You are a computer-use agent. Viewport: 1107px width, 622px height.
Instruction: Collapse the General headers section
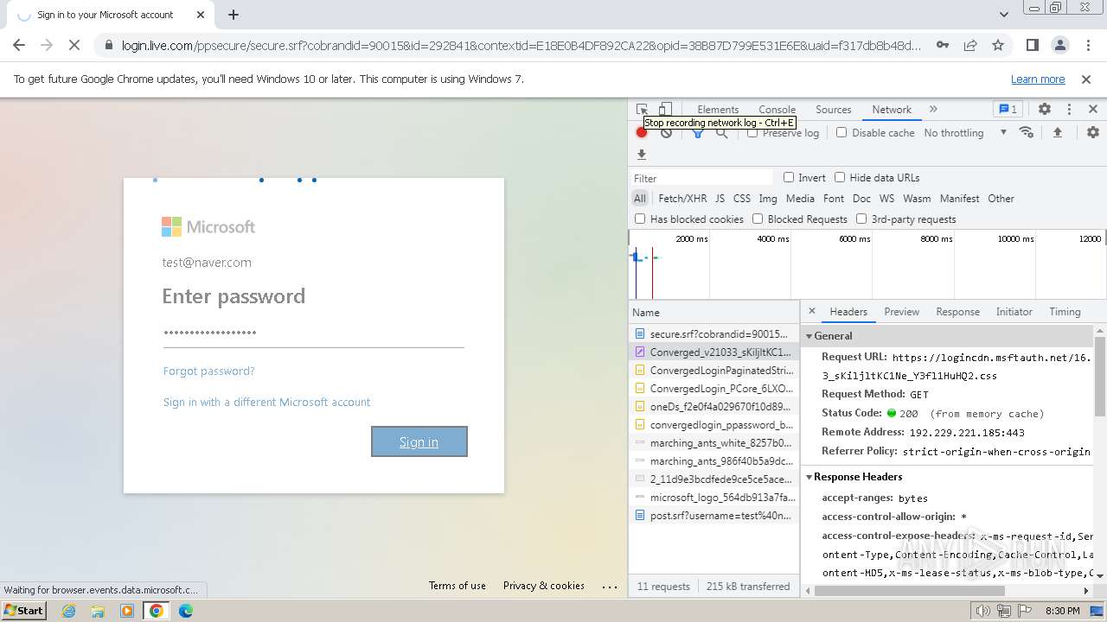click(809, 336)
